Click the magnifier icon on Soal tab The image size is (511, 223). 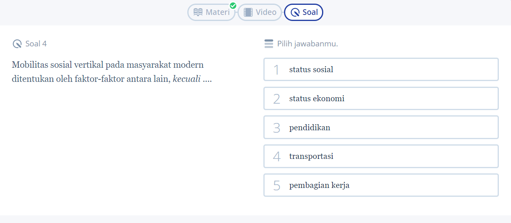coord(295,13)
